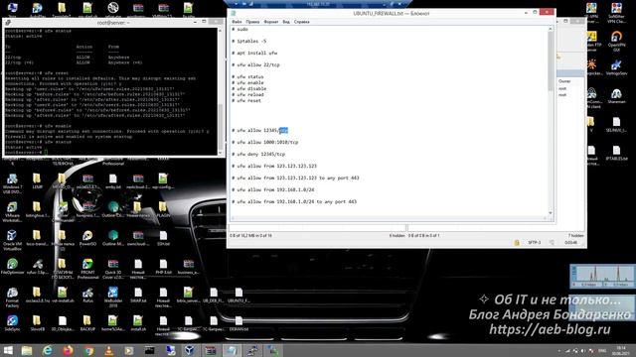Launch VLC media player from the taskbar
This screenshot has width=636, height=357.
pyautogui.click(x=108, y=350)
